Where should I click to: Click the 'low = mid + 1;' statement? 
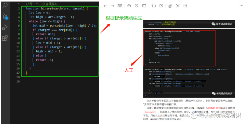tap(48, 43)
